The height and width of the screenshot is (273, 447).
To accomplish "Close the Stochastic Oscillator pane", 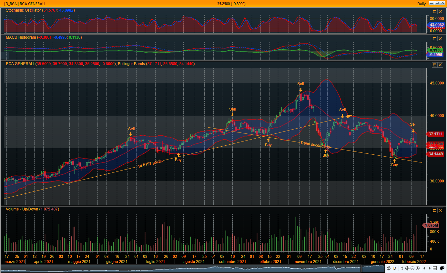I will point(440,11).
